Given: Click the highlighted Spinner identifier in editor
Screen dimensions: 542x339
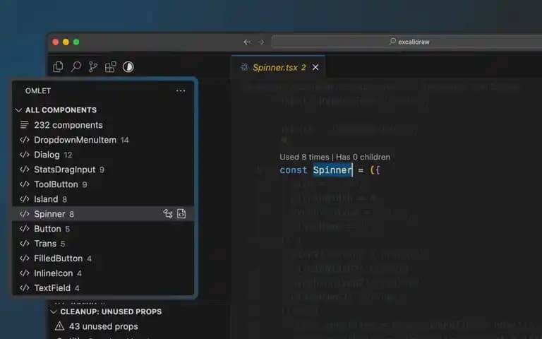Looking at the screenshot, I should click(x=332, y=169).
